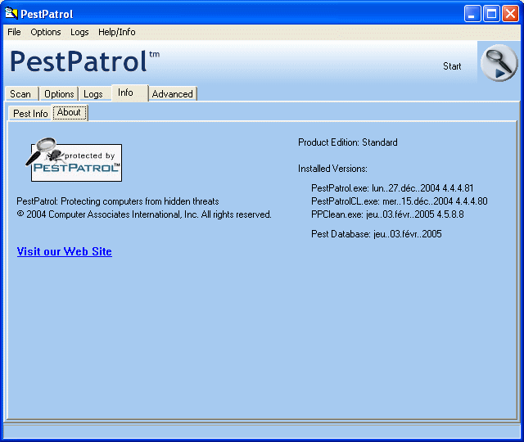Click the PestPatrolCL.exe version line

[x=400, y=201]
